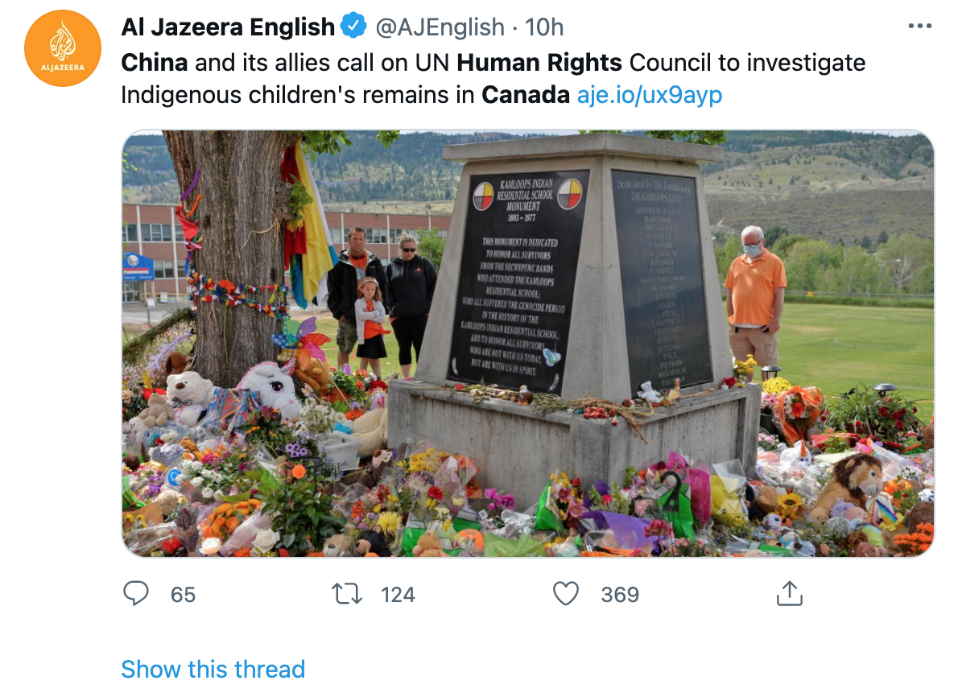Screen dimensions: 958x697
Task: Click the Al Jazeera English display name
Action: click(228, 27)
